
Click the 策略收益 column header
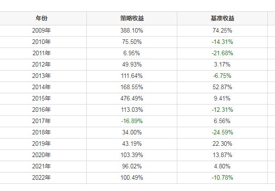132,19
